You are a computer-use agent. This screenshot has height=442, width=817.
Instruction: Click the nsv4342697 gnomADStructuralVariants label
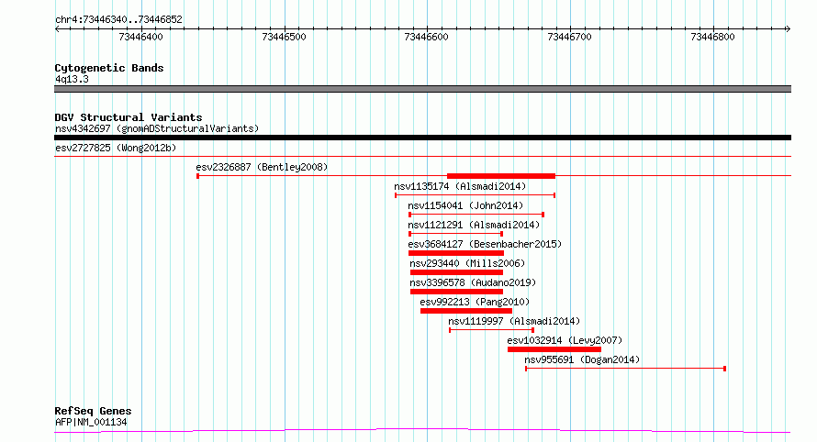(157, 128)
